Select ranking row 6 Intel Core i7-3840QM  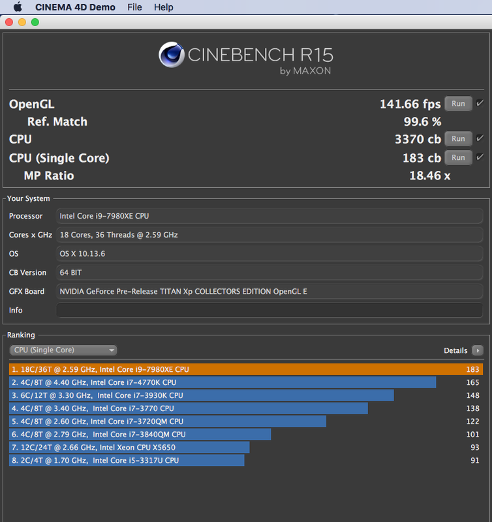coord(246,435)
